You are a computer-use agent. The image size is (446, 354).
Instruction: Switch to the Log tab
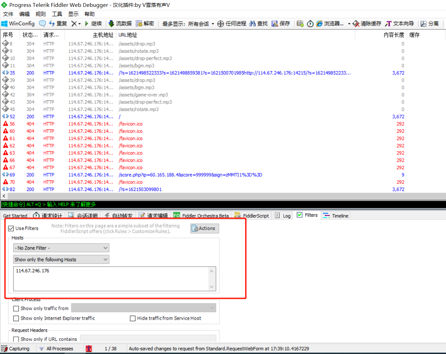[x=283, y=216]
